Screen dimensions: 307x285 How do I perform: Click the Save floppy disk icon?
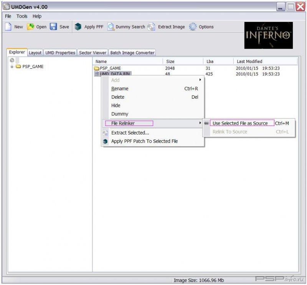coord(53,27)
